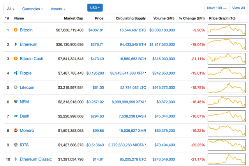This screenshot has width=249, height=166.
Task: Click Bitcoin volume $3,008,180,000
Action: click(x=162, y=30)
